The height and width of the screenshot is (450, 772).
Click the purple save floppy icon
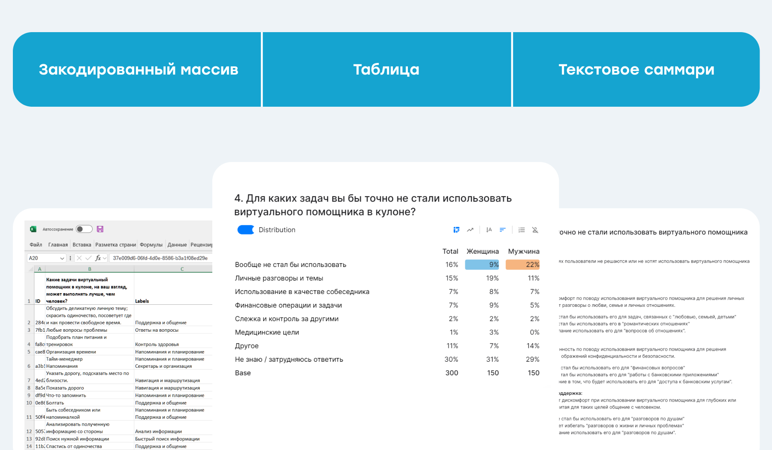point(100,229)
